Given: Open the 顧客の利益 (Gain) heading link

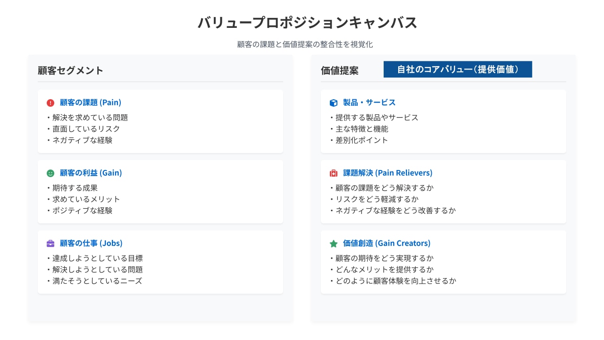Looking at the screenshot, I should click(90, 173).
